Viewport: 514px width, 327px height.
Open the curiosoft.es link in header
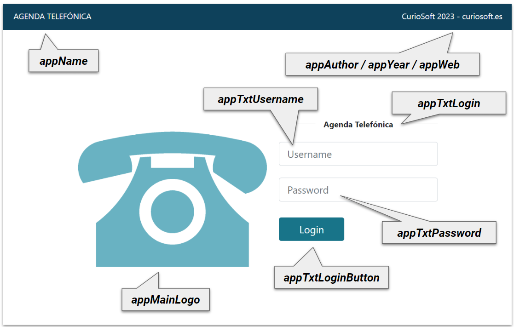point(482,17)
